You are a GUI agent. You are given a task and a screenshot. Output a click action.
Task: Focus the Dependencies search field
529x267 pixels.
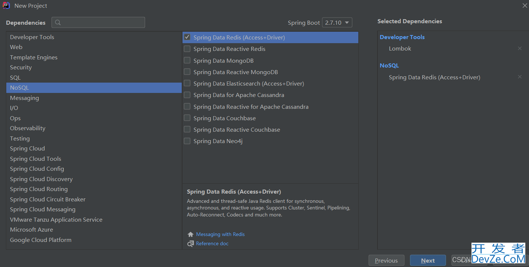click(98, 22)
